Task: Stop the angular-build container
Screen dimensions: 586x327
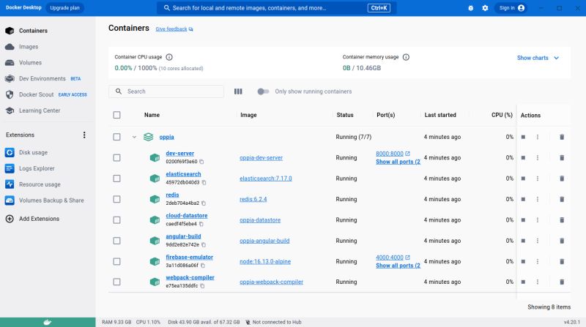Action: [x=523, y=241]
